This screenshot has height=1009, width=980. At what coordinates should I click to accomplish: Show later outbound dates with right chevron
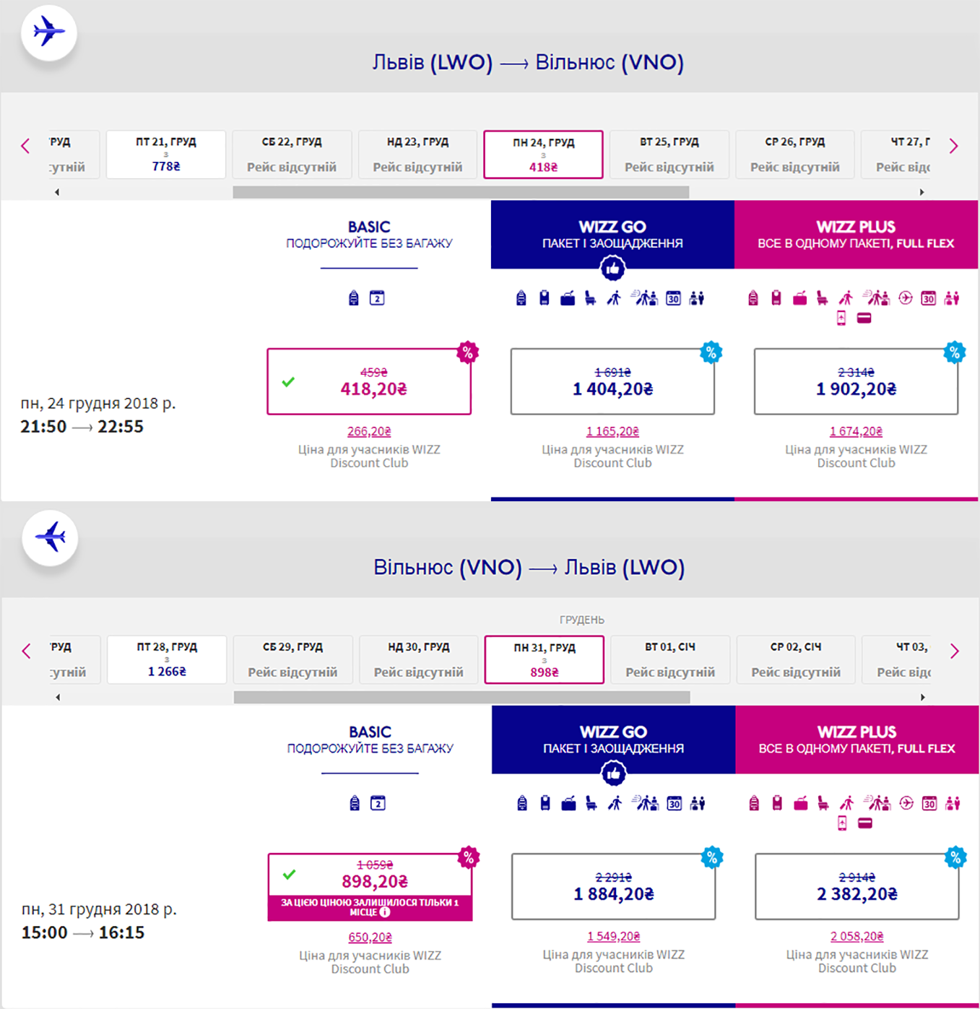tap(953, 147)
